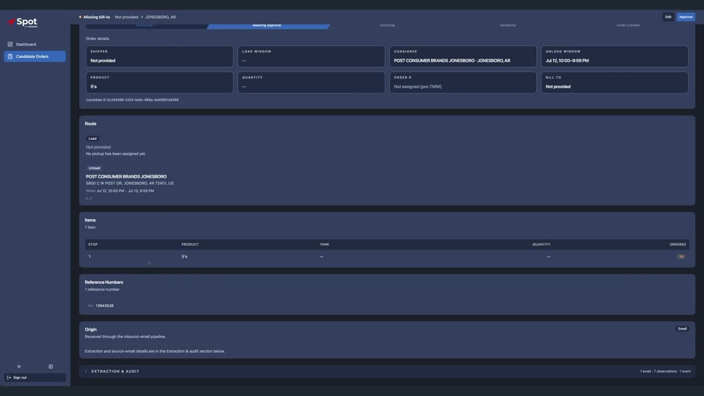
Task: Collapse the sidebar panel icon
Action: click(51, 366)
